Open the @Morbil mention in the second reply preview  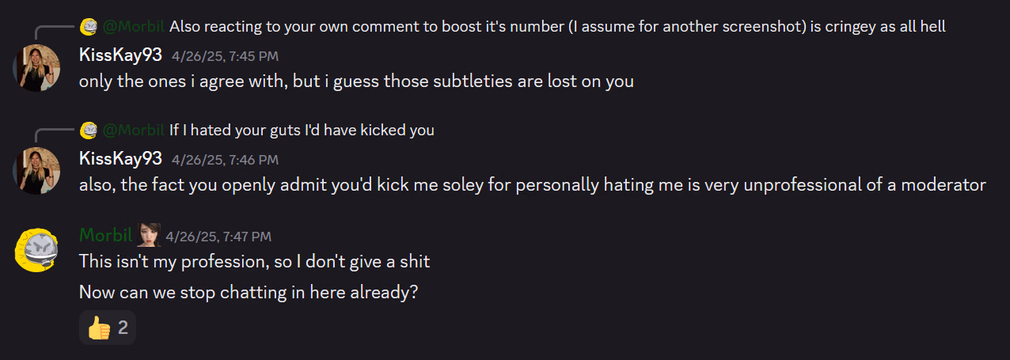(x=133, y=130)
